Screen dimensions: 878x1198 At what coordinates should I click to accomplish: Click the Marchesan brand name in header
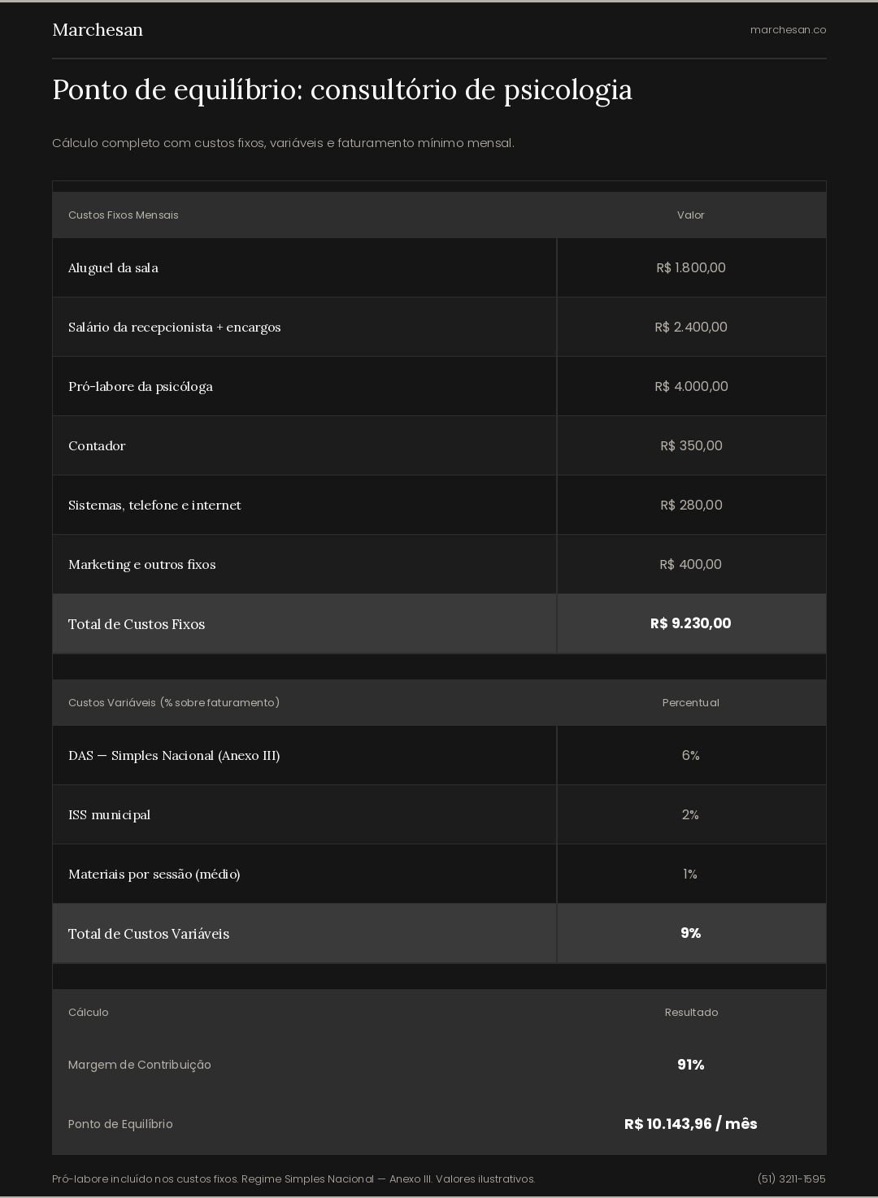pyautogui.click(x=98, y=30)
